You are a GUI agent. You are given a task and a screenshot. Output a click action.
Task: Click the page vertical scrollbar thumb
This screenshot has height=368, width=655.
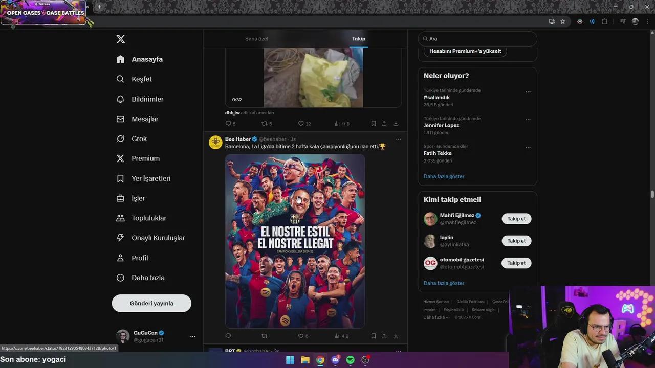tap(652, 195)
